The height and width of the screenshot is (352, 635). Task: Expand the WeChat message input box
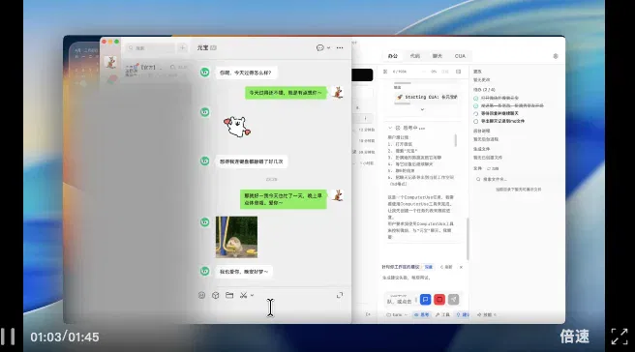pos(340,295)
